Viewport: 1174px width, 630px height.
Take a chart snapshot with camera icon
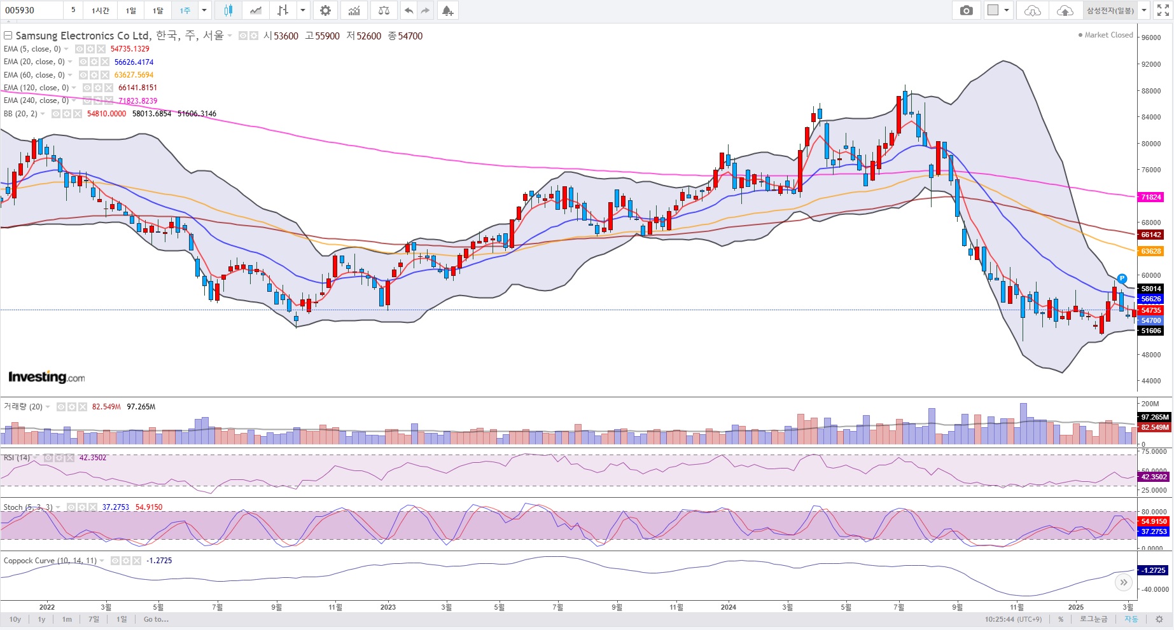click(x=966, y=10)
